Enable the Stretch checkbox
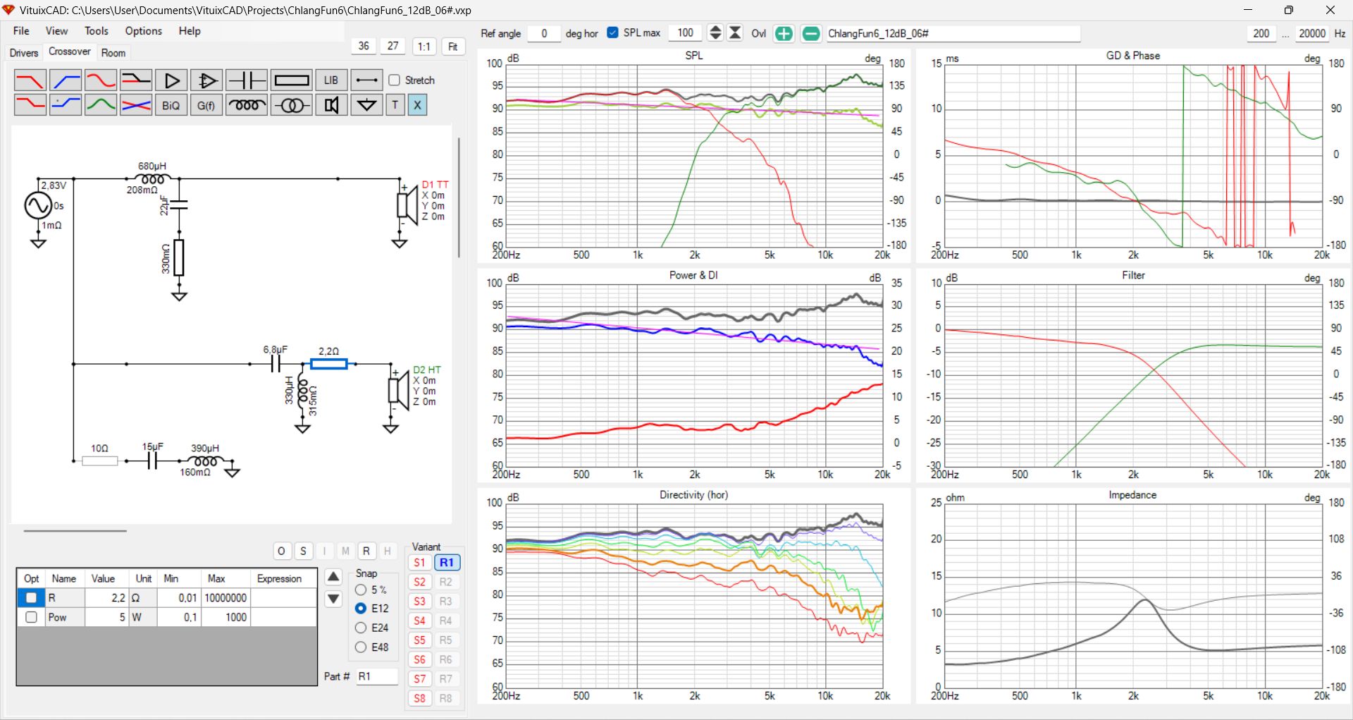 pos(395,80)
